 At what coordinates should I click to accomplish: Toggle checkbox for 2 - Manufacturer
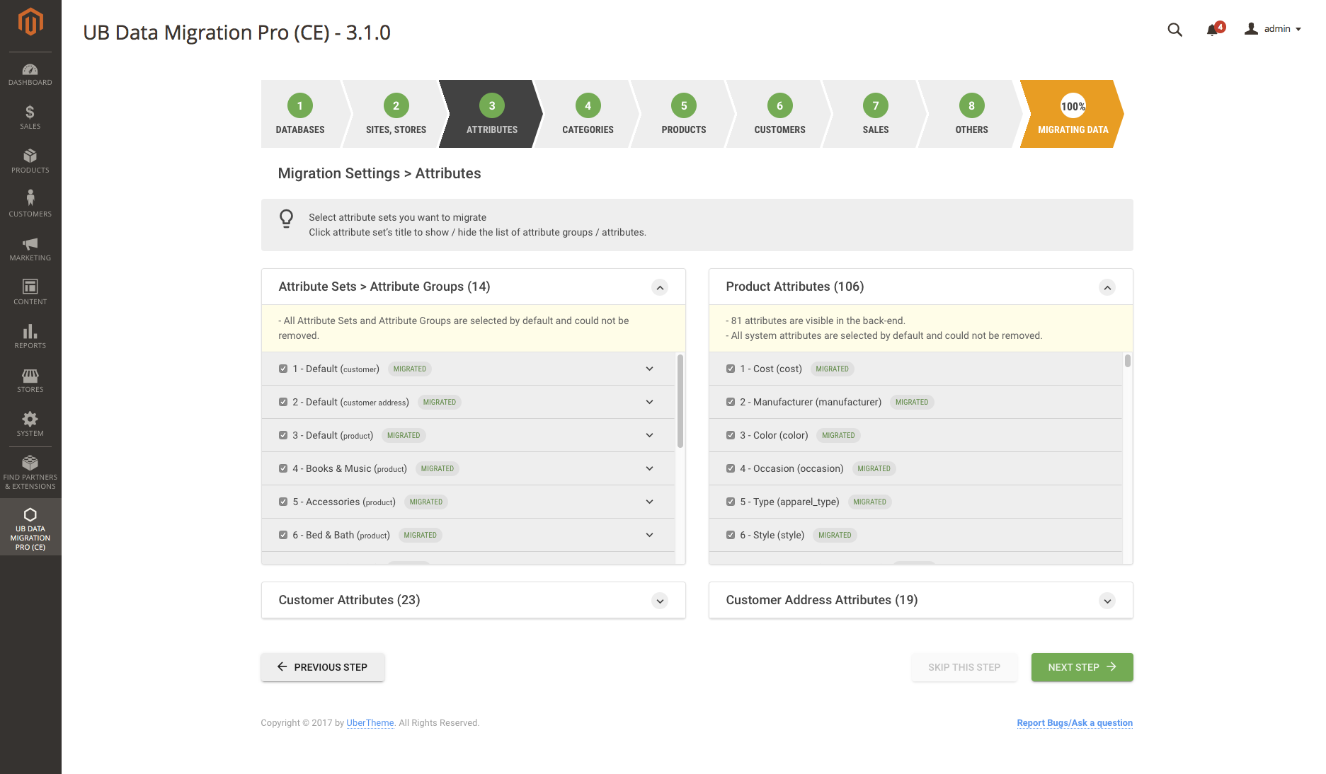(x=731, y=402)
